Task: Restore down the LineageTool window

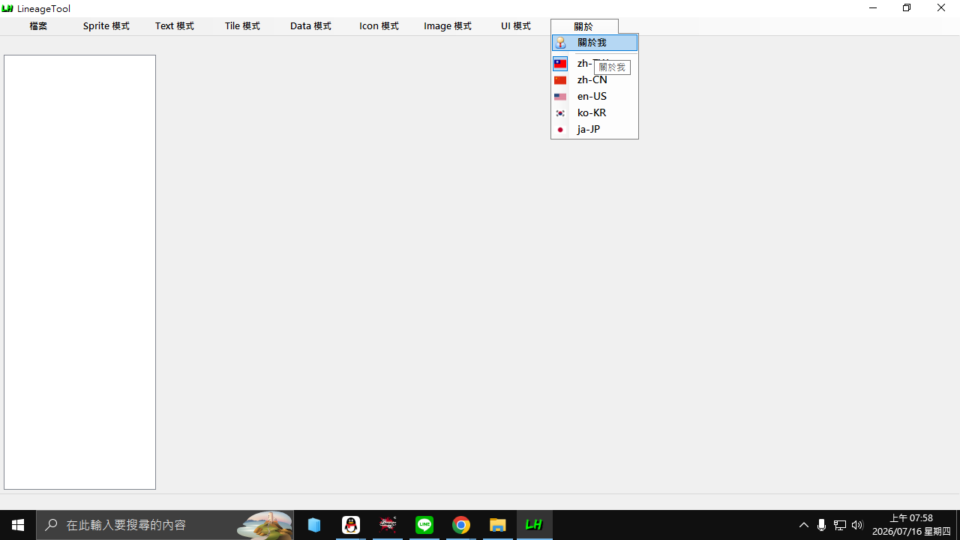Action: 907,8
